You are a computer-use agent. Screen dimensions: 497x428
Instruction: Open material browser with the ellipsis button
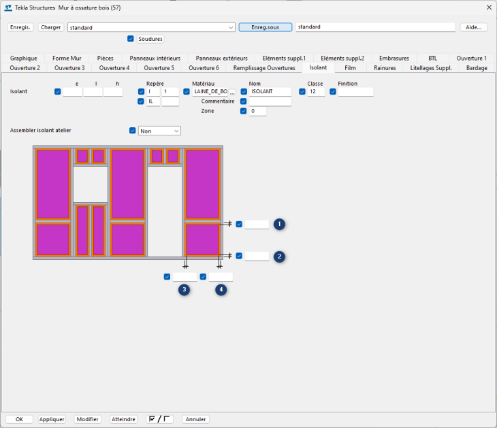[x=232, y=92]
